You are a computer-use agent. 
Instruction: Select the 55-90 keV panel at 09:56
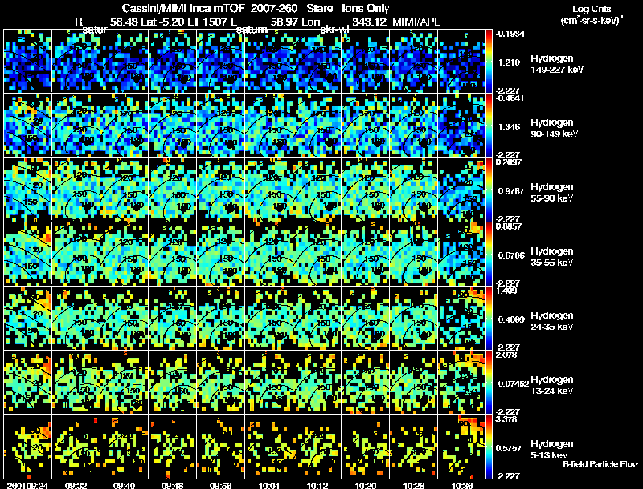[x=220, y=190]
